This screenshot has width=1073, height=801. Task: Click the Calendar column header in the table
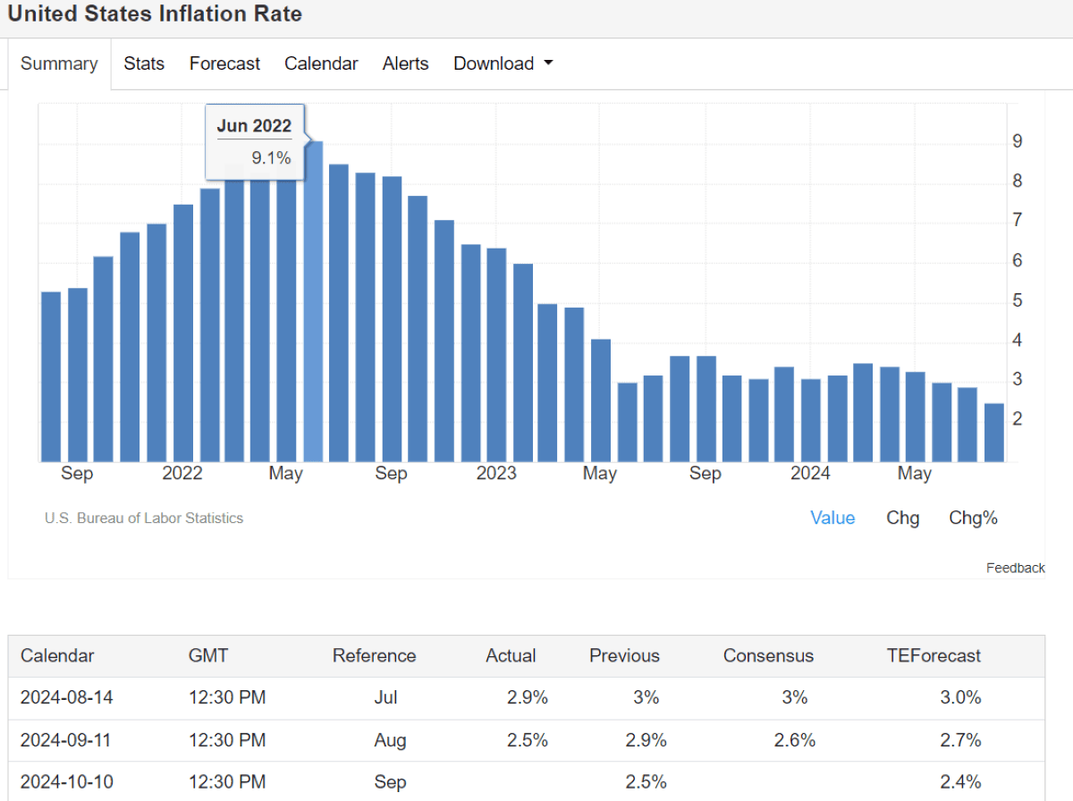click(56, 655)
